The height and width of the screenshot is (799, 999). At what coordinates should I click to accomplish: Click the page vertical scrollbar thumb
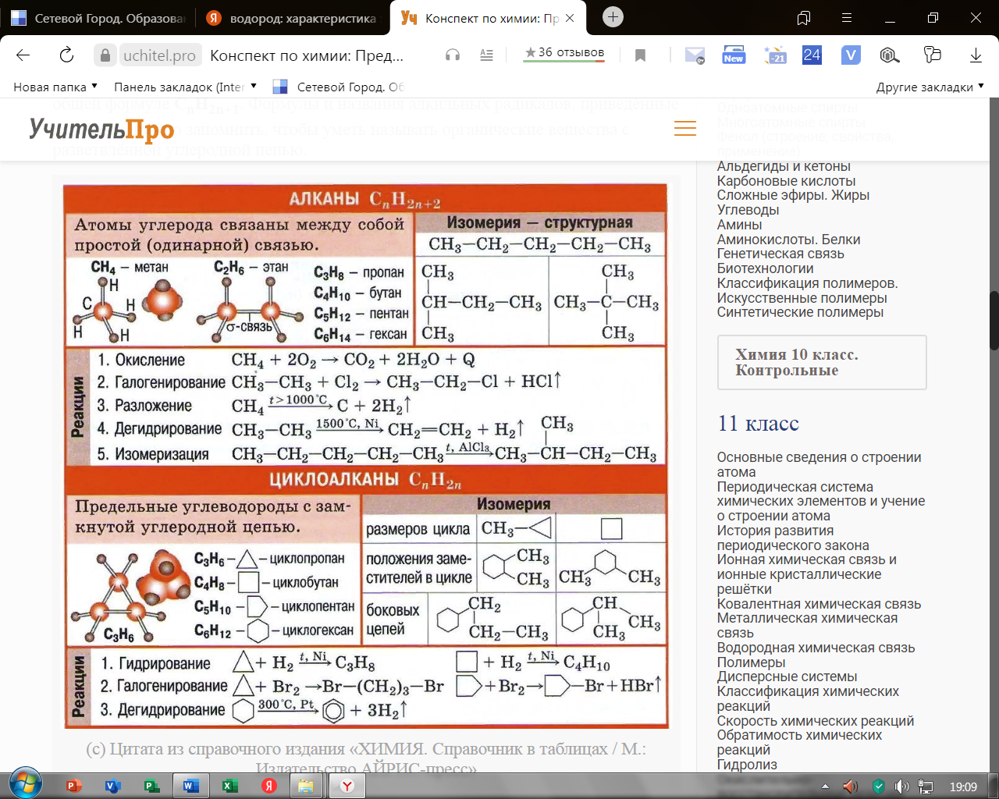click(x=994, y=321)
